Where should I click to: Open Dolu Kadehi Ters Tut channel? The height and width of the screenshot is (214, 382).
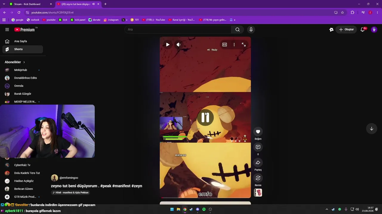tap(23, 173)
